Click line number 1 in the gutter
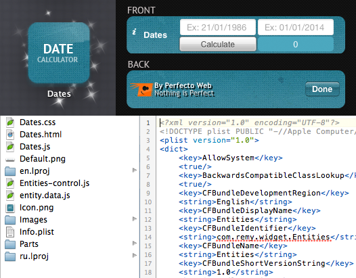Image resolution: width=356 pixels, height=278 pixels. 148,123
